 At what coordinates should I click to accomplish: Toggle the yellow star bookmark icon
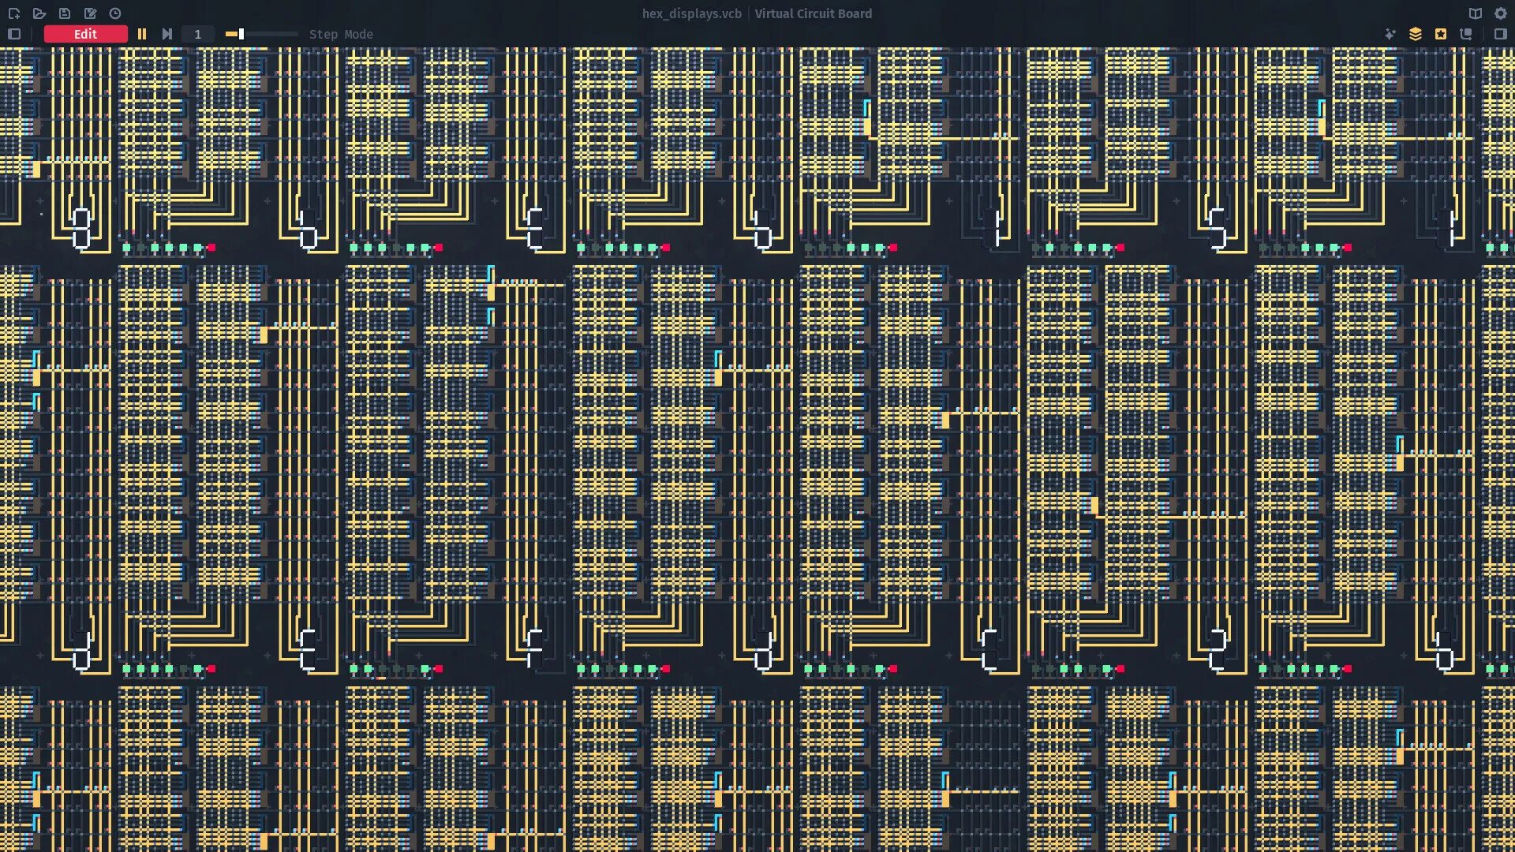(1441, 34)
